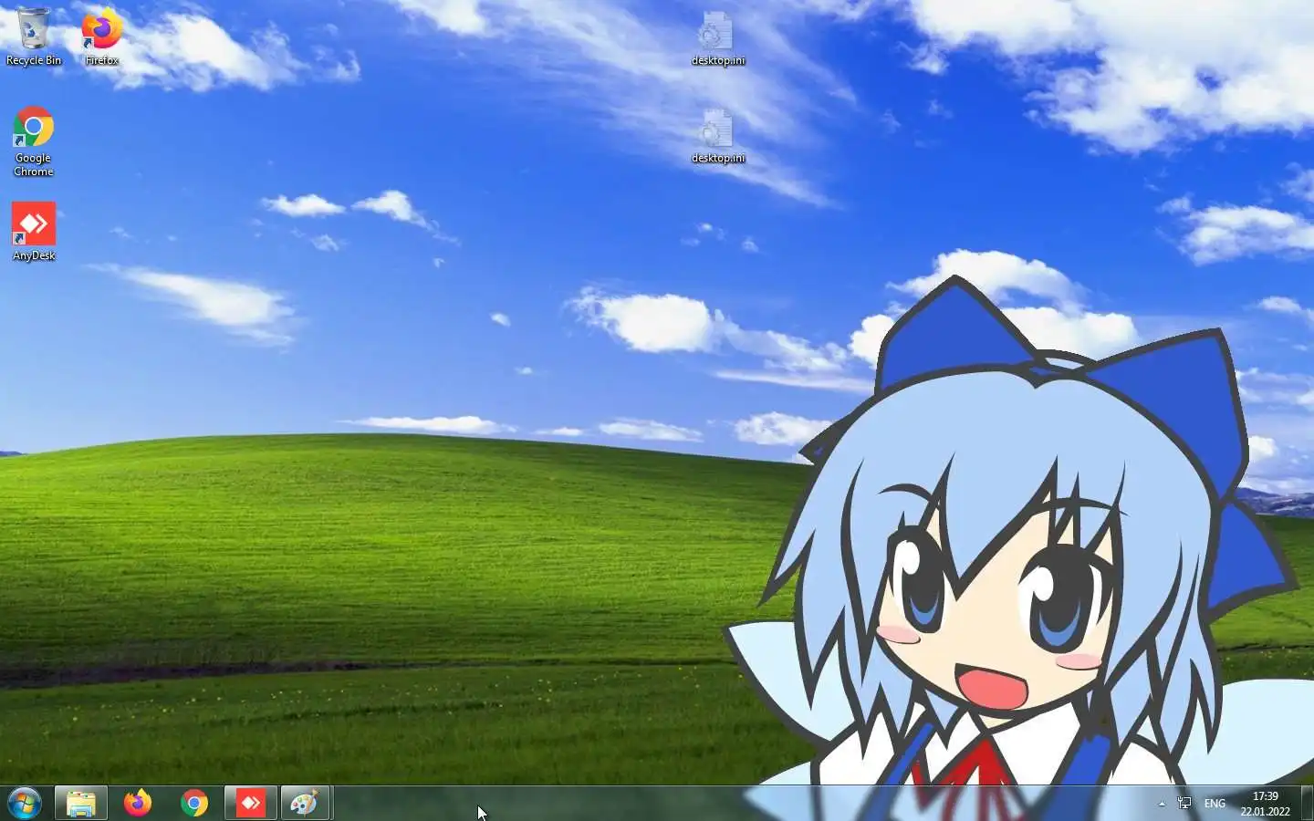Viewport: 1314px width, 821px height.
Task: Select the upper desktop.ini file icon
Action: click(717, 39)
